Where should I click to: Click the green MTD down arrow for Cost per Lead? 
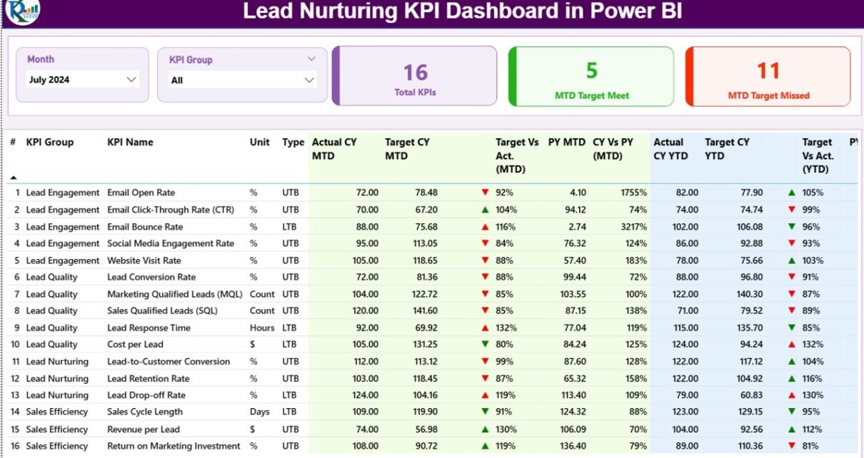[x=486, y=345]
